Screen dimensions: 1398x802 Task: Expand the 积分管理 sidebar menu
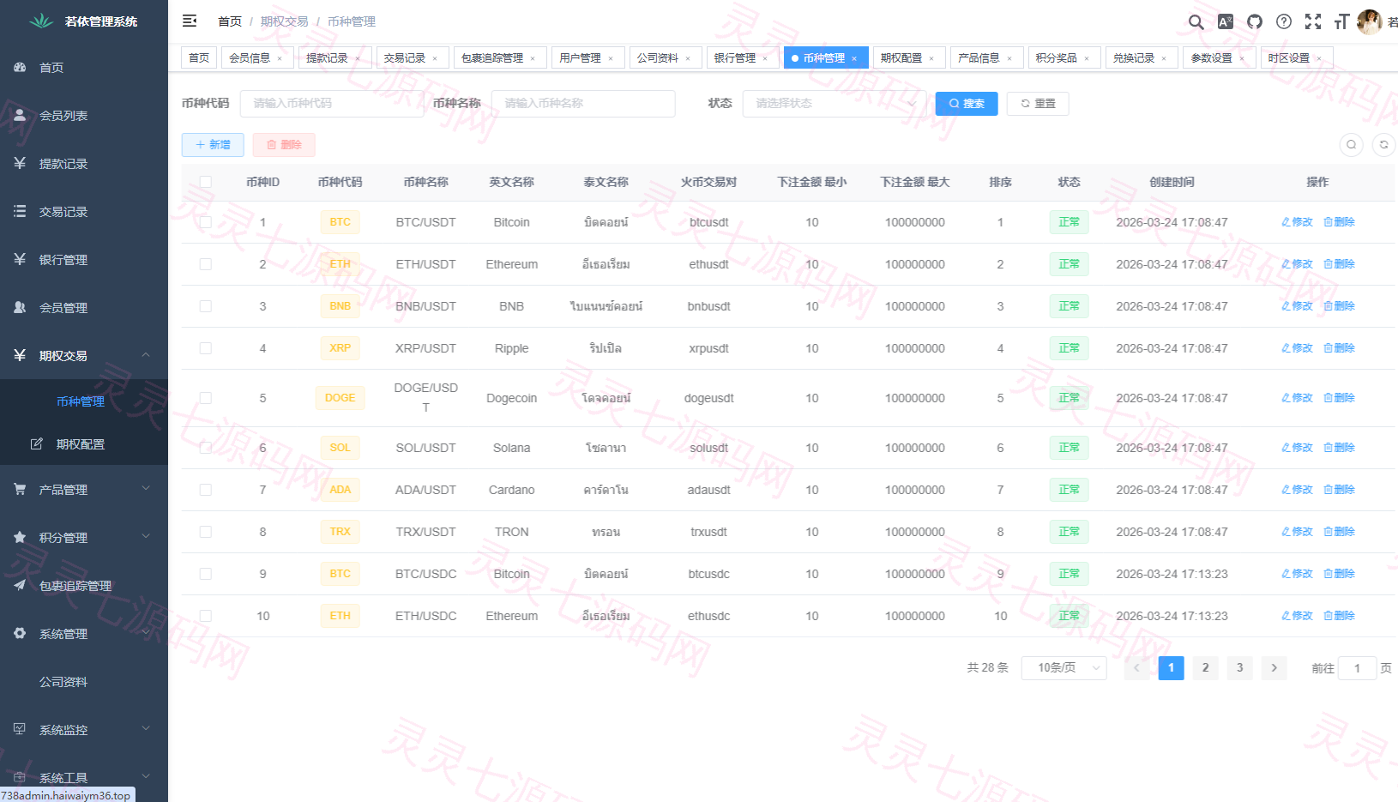pyautogui.click(x=84, y=538)
